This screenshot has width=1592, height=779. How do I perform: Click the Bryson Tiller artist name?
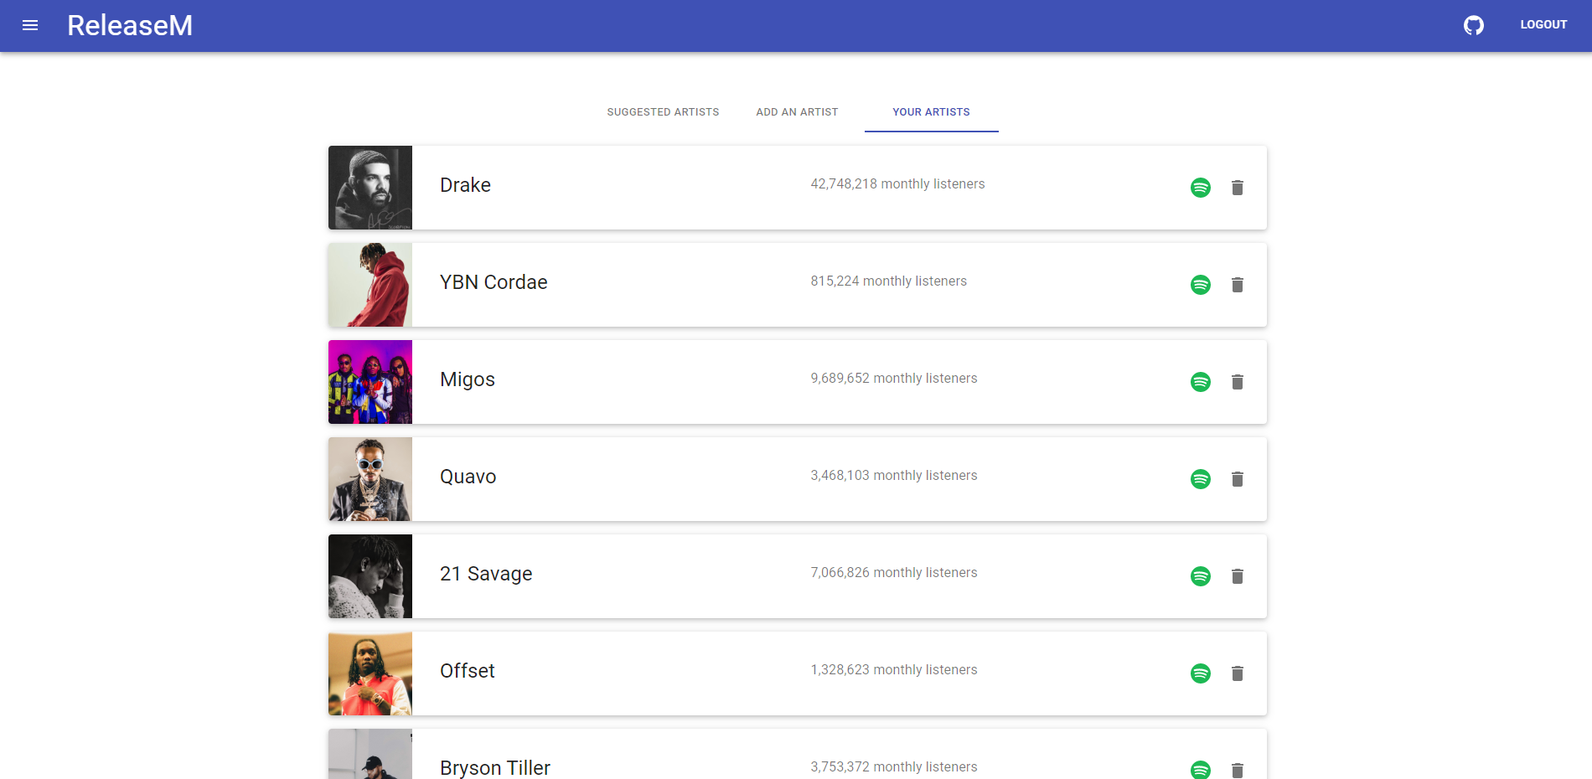tap(495, 768)
